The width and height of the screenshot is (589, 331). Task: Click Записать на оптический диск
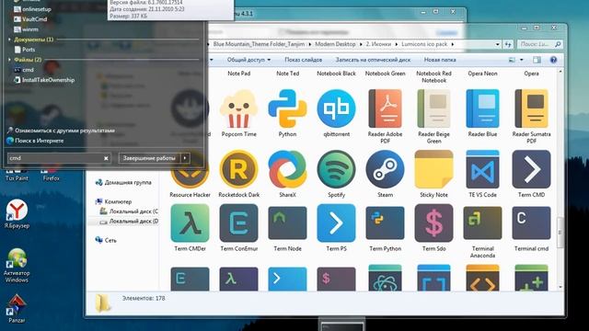[373, 60]
